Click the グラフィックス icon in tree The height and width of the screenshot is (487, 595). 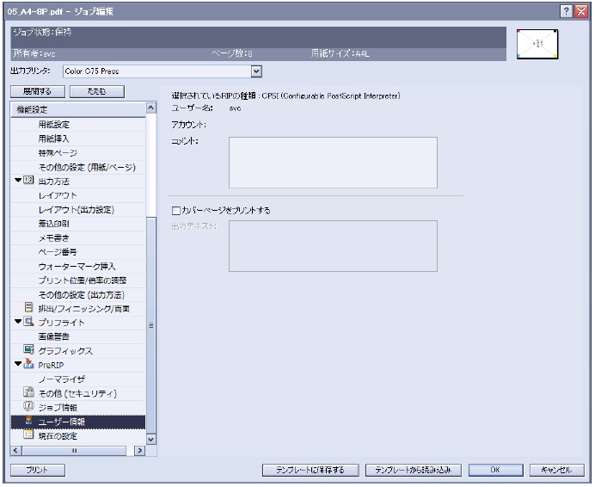29,350
